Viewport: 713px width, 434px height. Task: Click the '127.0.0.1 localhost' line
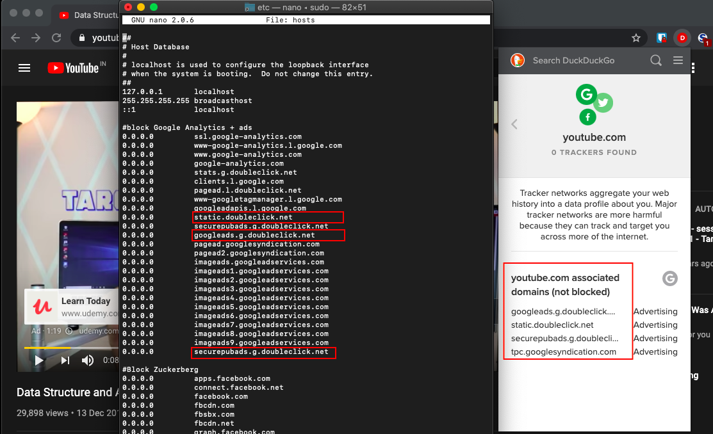pos(178,92)
